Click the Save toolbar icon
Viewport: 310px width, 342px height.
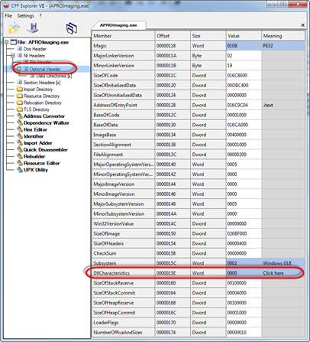coord(33,28)
